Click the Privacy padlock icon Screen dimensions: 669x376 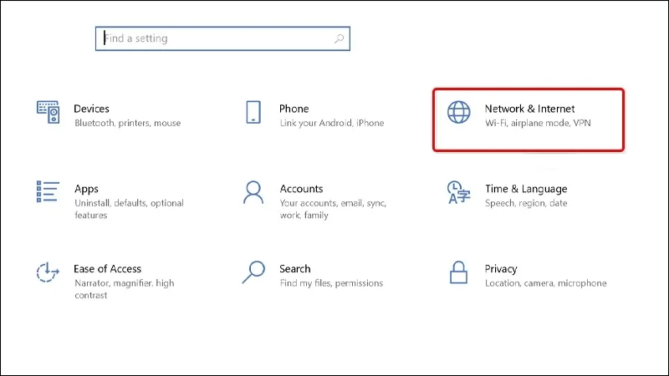(458, 272)
